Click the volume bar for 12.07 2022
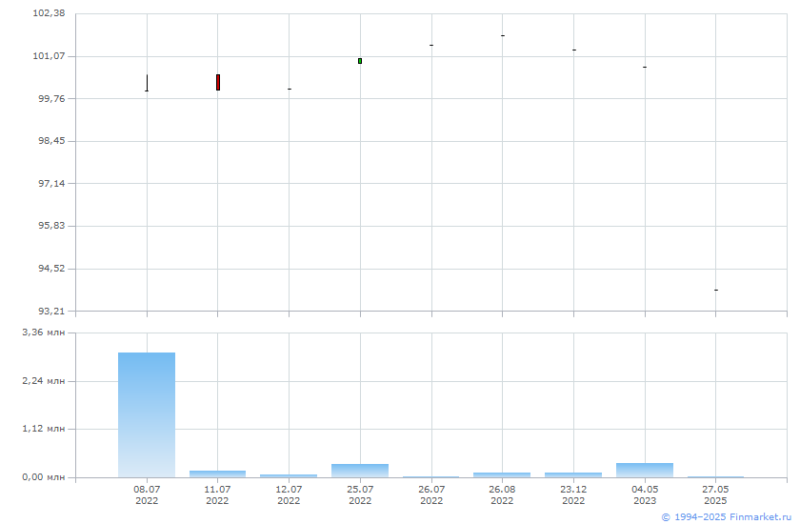The width and height of the screenshot is (800, 524). tap(289, 476)
